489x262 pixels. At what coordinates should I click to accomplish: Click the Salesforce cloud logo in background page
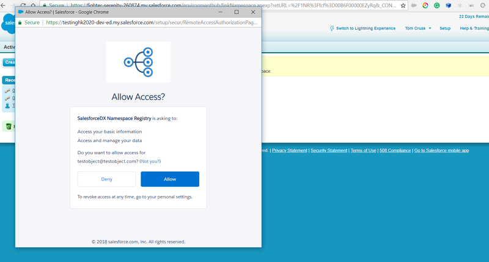coord(8,23)
